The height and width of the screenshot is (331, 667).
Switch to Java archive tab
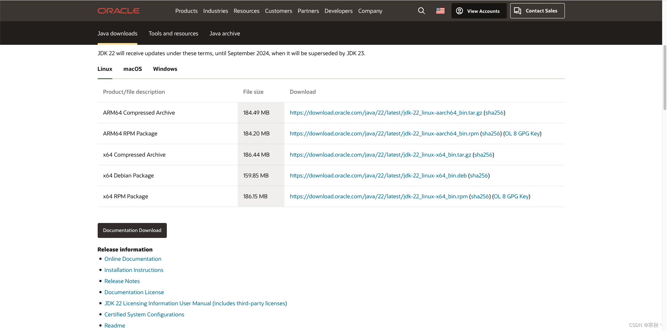(x=225, y=33)
